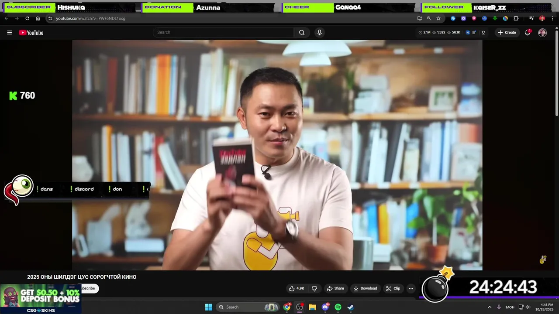Open the YouTube account avatar menu

coord(542,33)
